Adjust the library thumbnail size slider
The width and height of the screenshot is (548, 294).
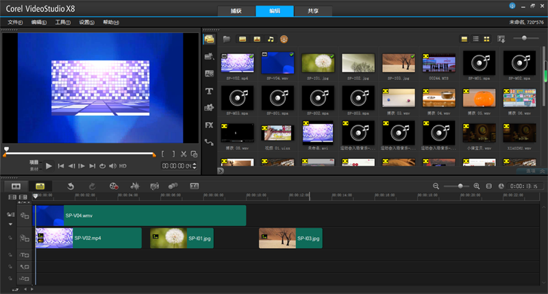pyautogui.click(x=525, y=38)
